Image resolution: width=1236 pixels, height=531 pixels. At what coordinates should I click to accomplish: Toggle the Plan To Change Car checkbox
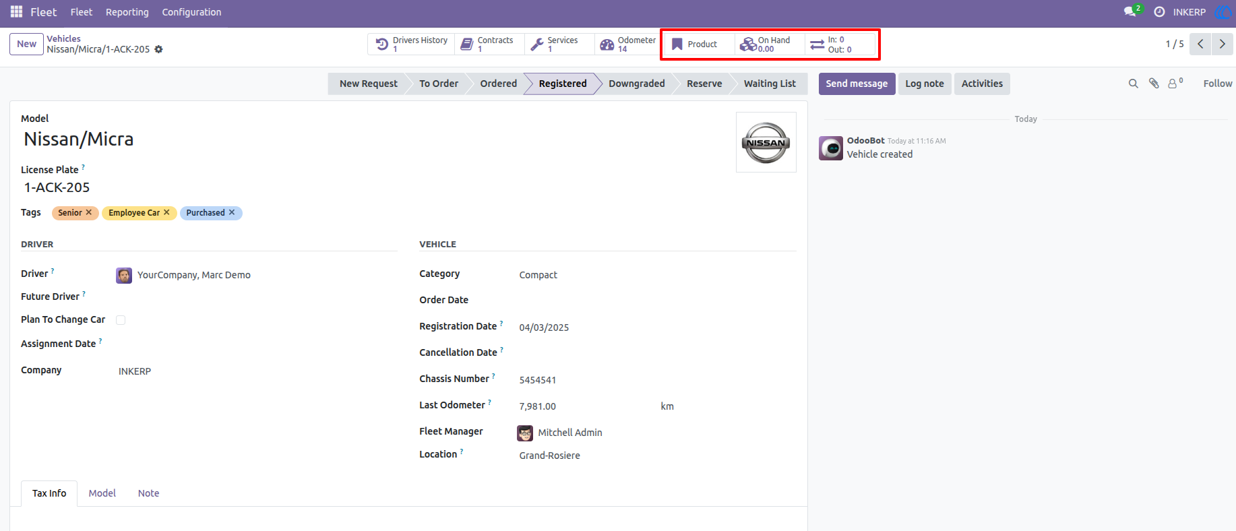pyautogui.click(x=121, y=320)
